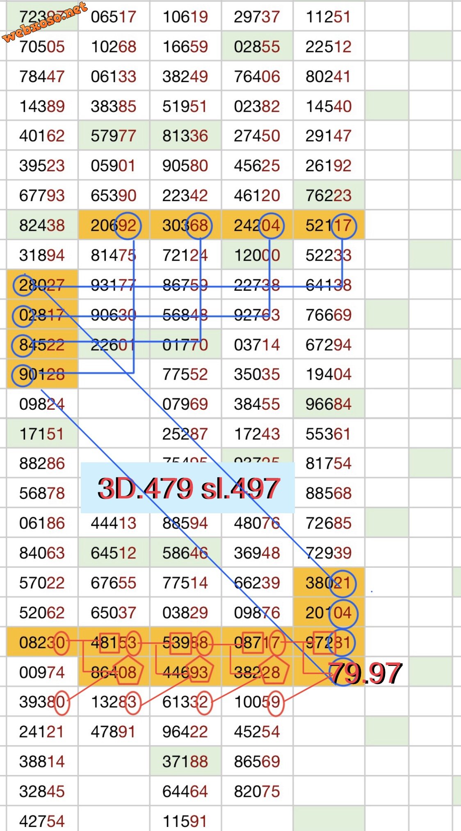Select green cell 82438
Viewport: 461px width, 831px height.
click(42, 225)
